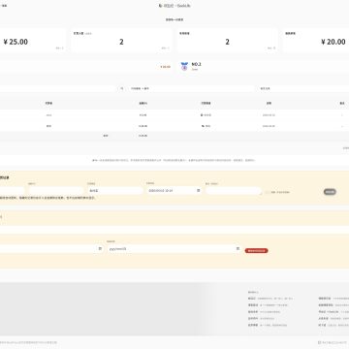Viewport: 349px width, 349px height.
Task: Sort by the date column header
Action: point(269,103)
